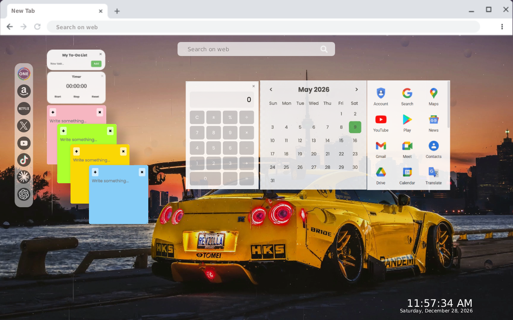The width and height of the screenshot is (513, 320).
Task: Open Google Drive from the apps panel
Action: point(381,176)
